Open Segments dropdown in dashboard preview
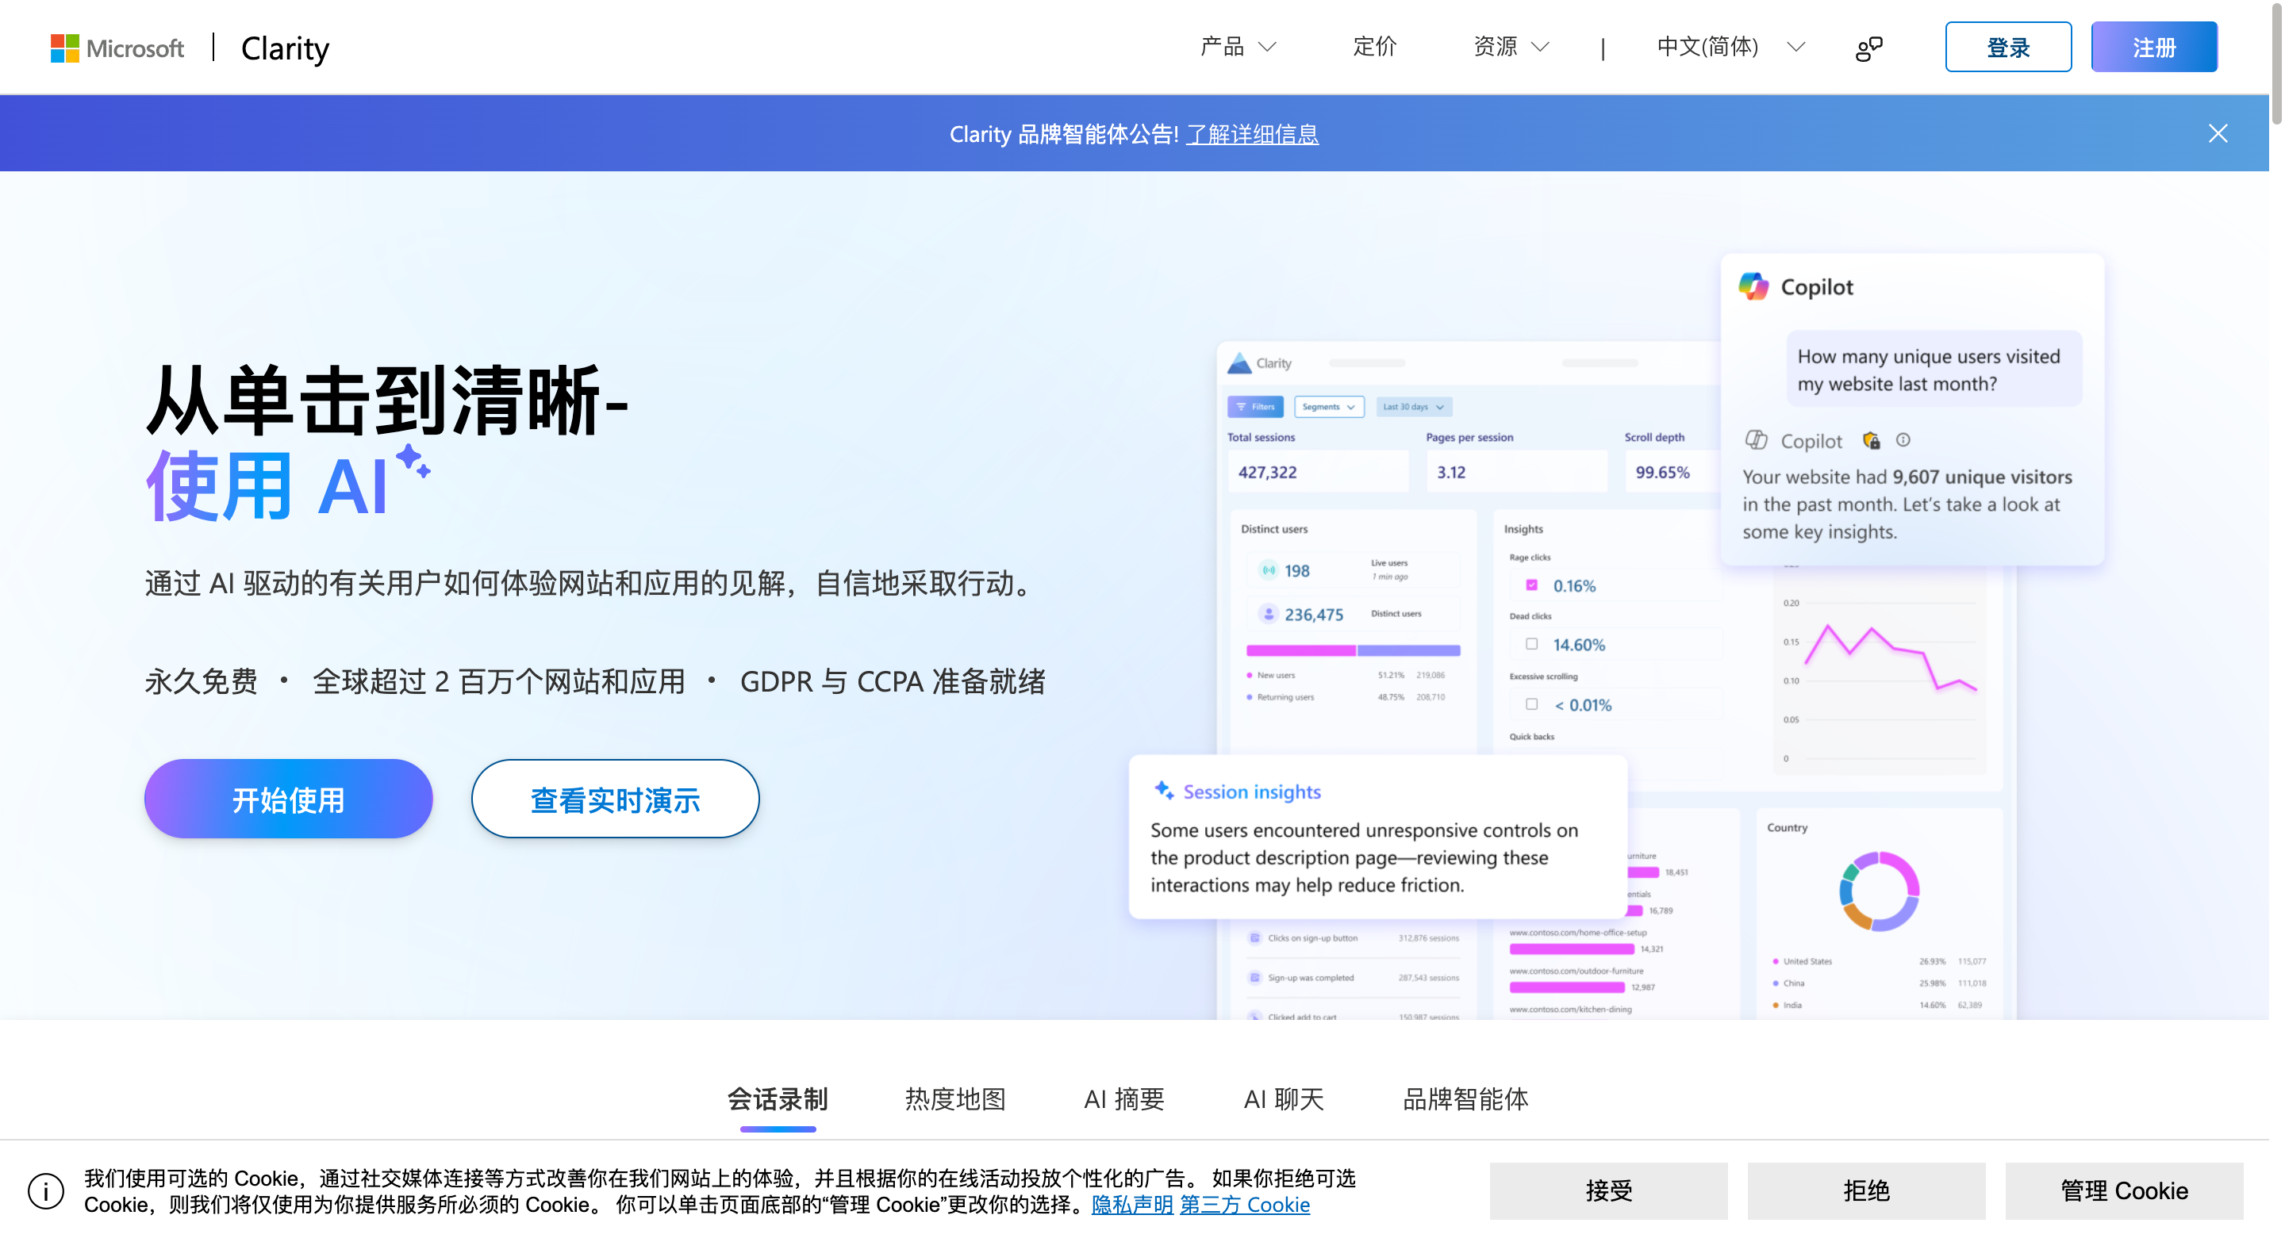Image resolution: width=2285 pixels, height=1242 pixels. [1328, 407]
